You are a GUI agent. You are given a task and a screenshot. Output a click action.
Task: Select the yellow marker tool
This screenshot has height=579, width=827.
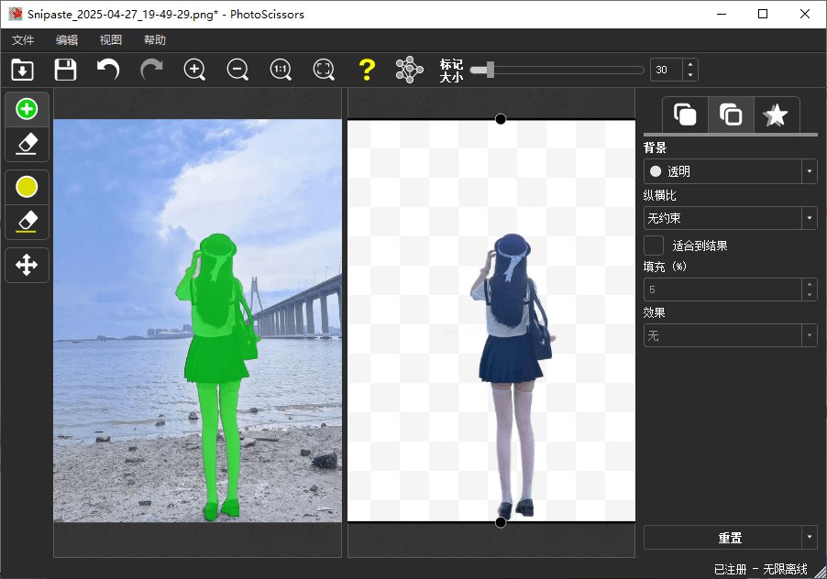[x=28, y=187]
